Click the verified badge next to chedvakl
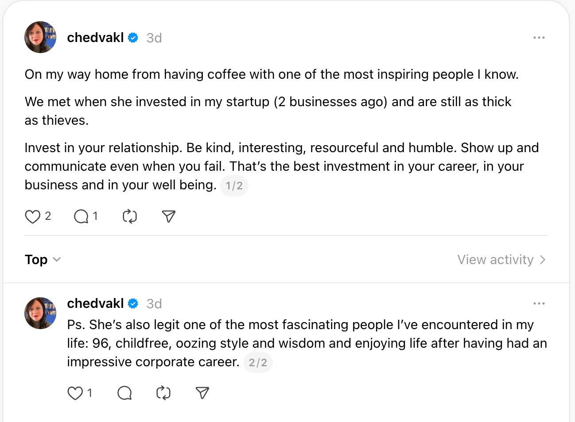The height and width of the screenshot is (422, 575). 132,38
